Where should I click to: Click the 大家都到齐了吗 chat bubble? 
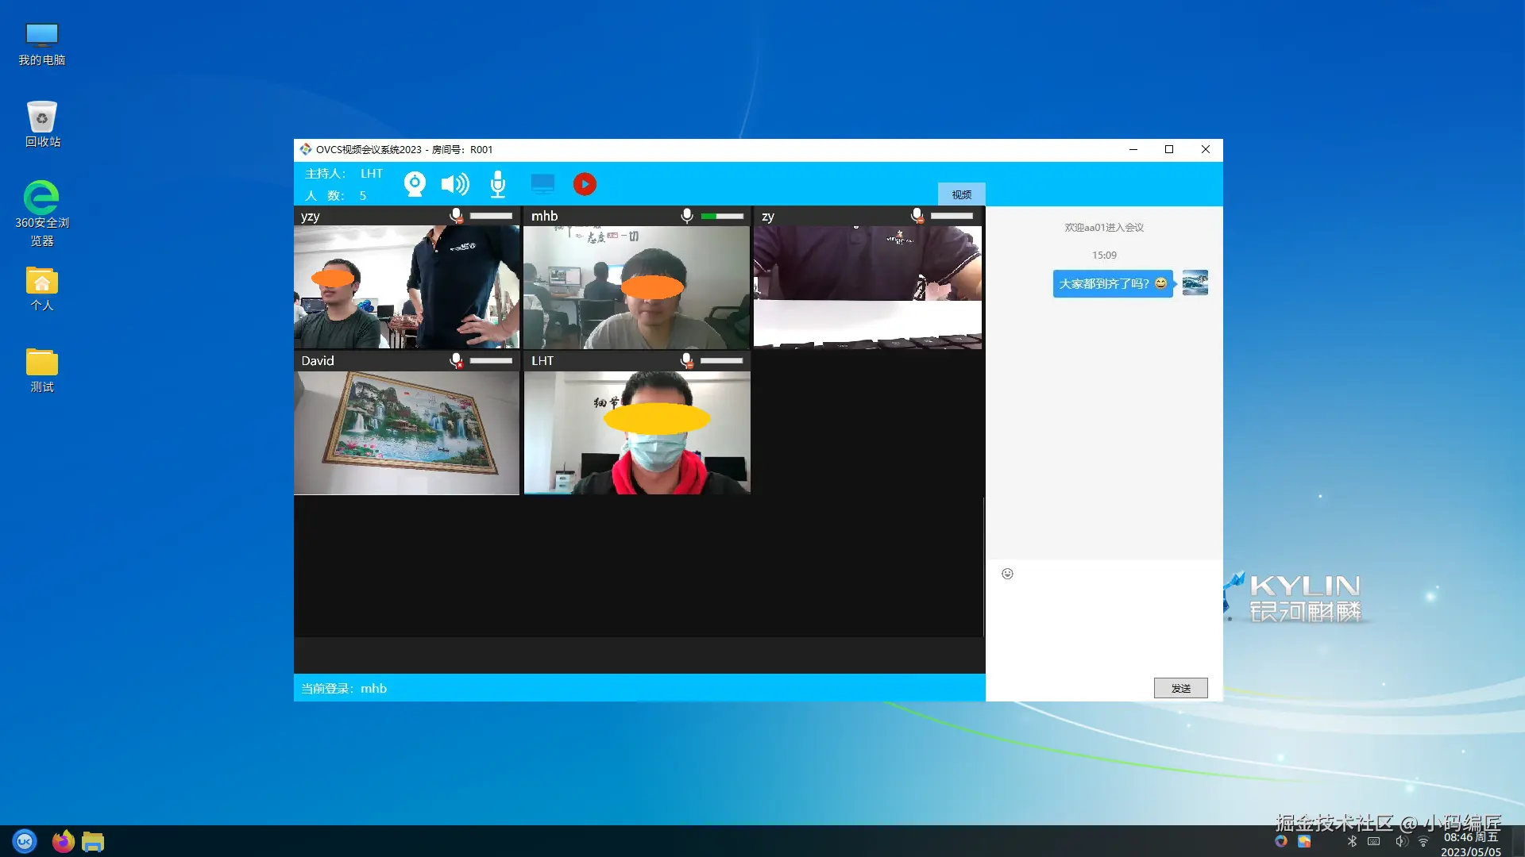click(1112, 283)
